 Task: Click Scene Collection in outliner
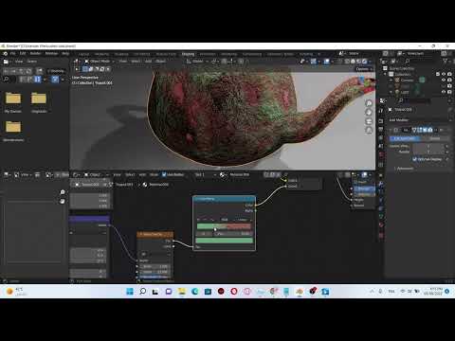click(x=402, y=68)
